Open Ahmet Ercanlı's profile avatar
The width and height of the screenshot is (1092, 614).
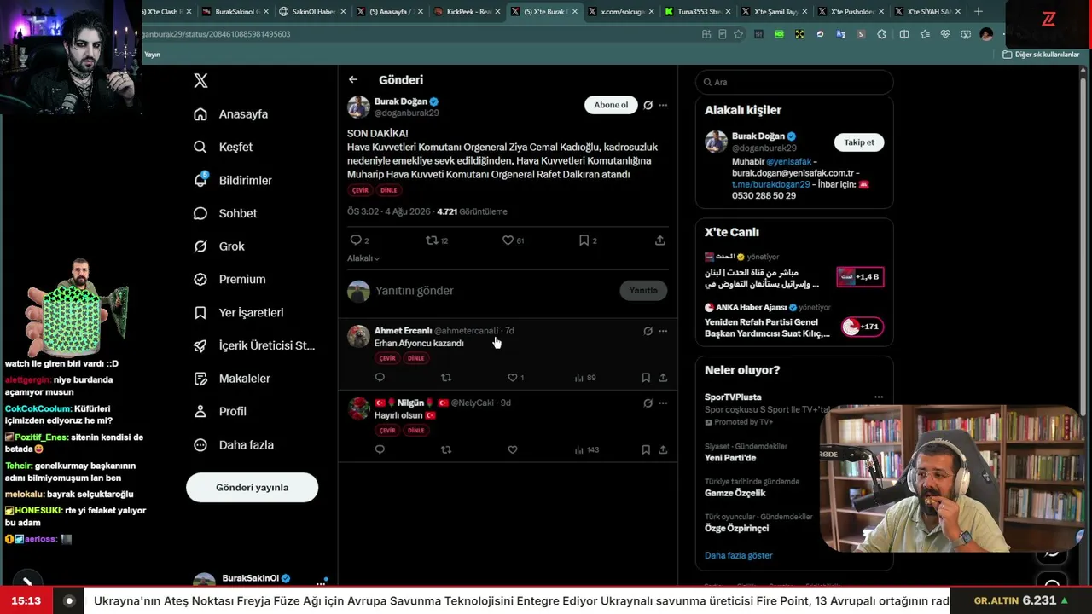[x=358, y=336]
